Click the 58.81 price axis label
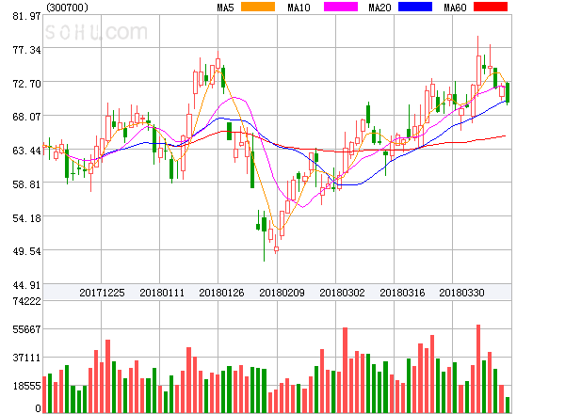Image resolution: width=565 pixels, height=414 pixels. click(26, 184)
